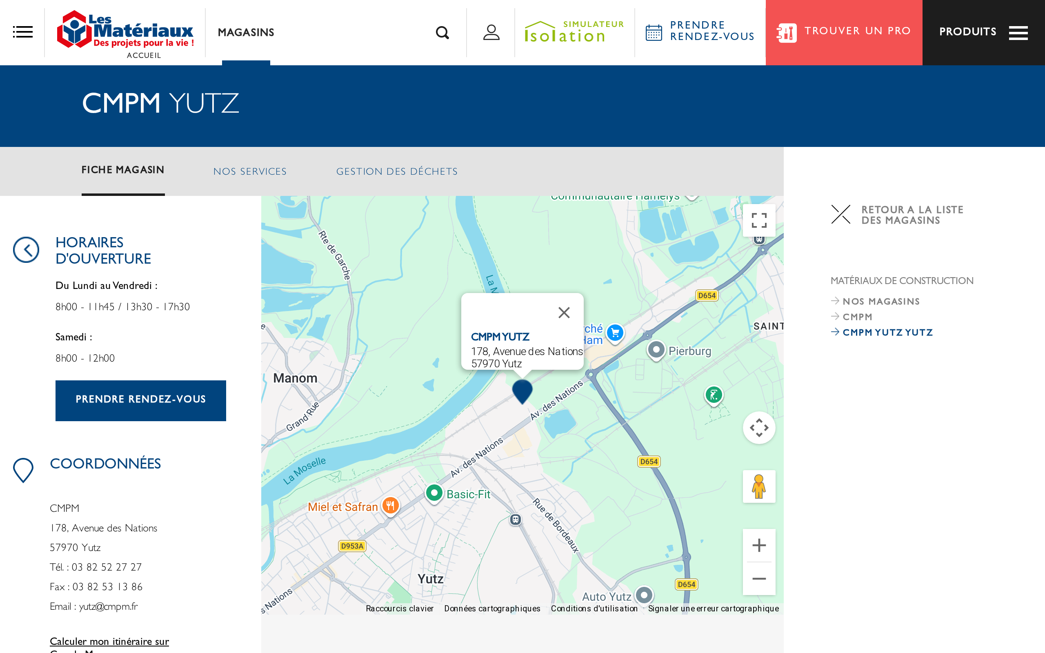Image resolution: width=1045 pixels, height=653 pixels.
Task: Click the Accueil label under the logo
Action: [x=144, y=55]
